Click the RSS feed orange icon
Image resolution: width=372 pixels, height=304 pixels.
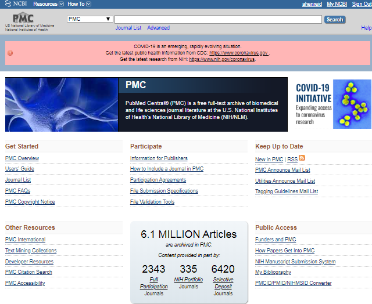coord(302,158)
